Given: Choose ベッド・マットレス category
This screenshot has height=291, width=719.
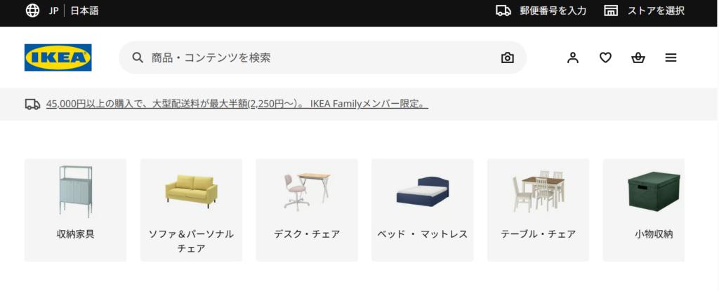Looking at the screenshot, I should point(422,210).
